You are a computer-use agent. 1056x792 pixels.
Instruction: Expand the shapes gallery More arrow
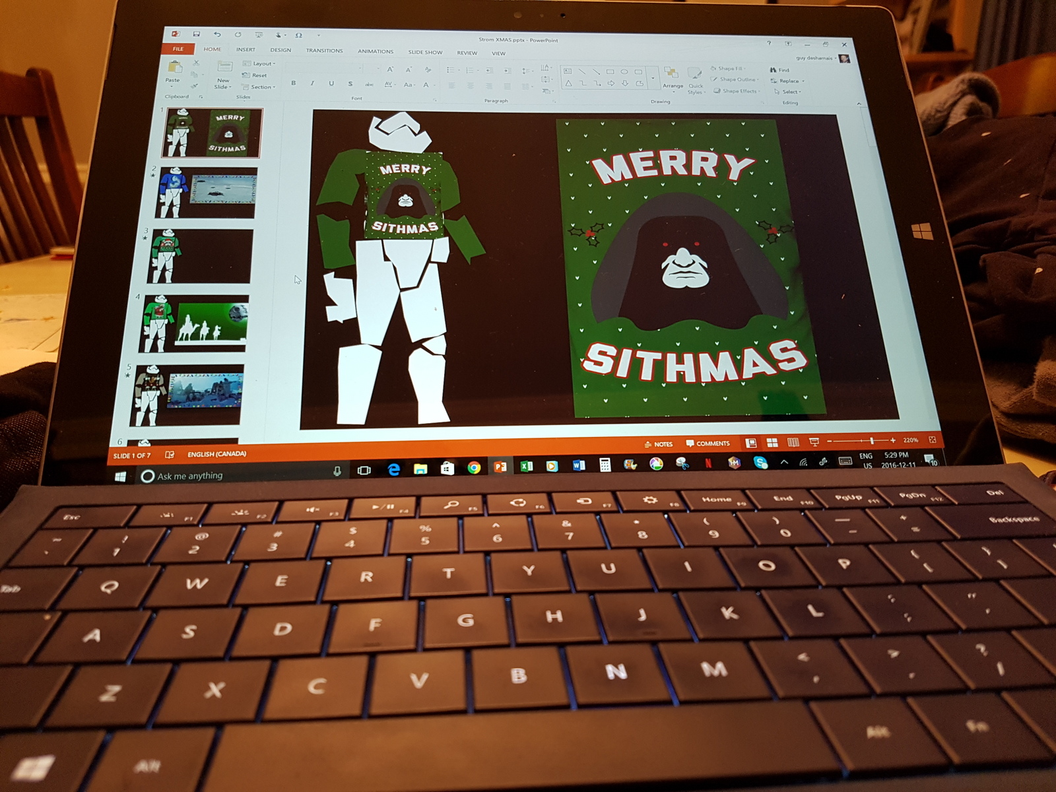(x=652, y=78)
